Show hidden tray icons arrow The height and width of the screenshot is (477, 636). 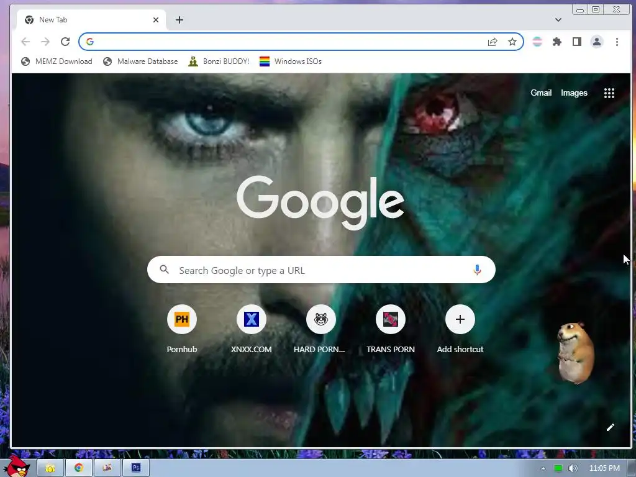click(x=543, y=468)
